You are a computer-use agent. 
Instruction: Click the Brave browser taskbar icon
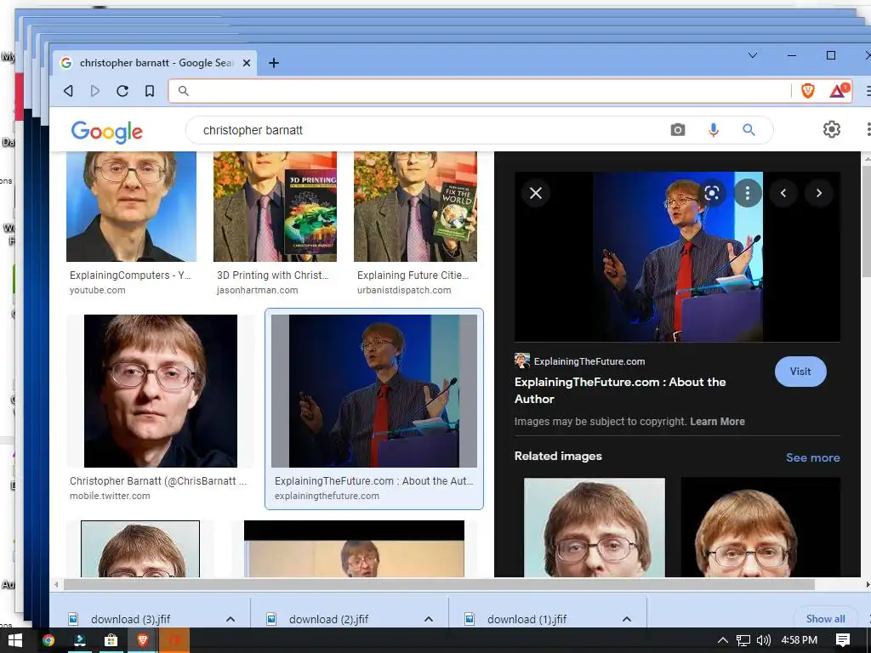[142, 641]
